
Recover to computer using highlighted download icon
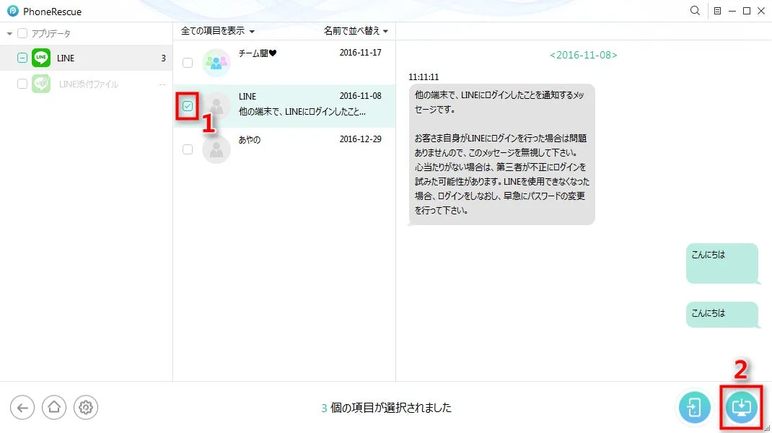(x=740, y=407)
